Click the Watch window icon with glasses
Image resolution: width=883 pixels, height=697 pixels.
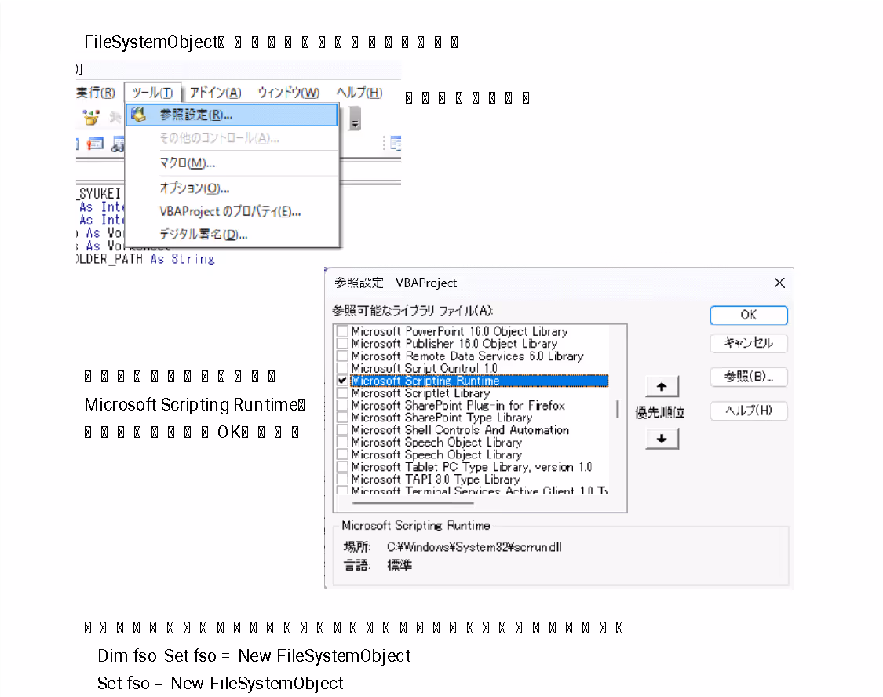(118, 144)
